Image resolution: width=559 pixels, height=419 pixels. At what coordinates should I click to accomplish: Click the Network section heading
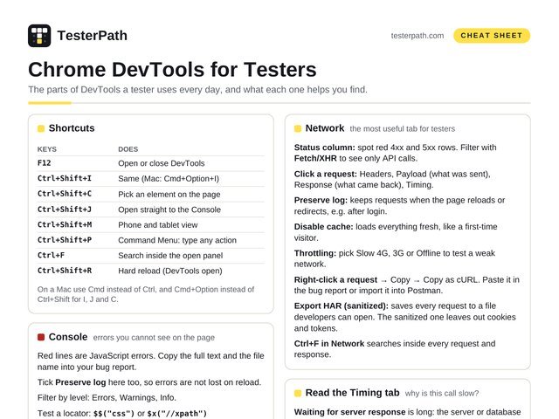coord(325,128)
